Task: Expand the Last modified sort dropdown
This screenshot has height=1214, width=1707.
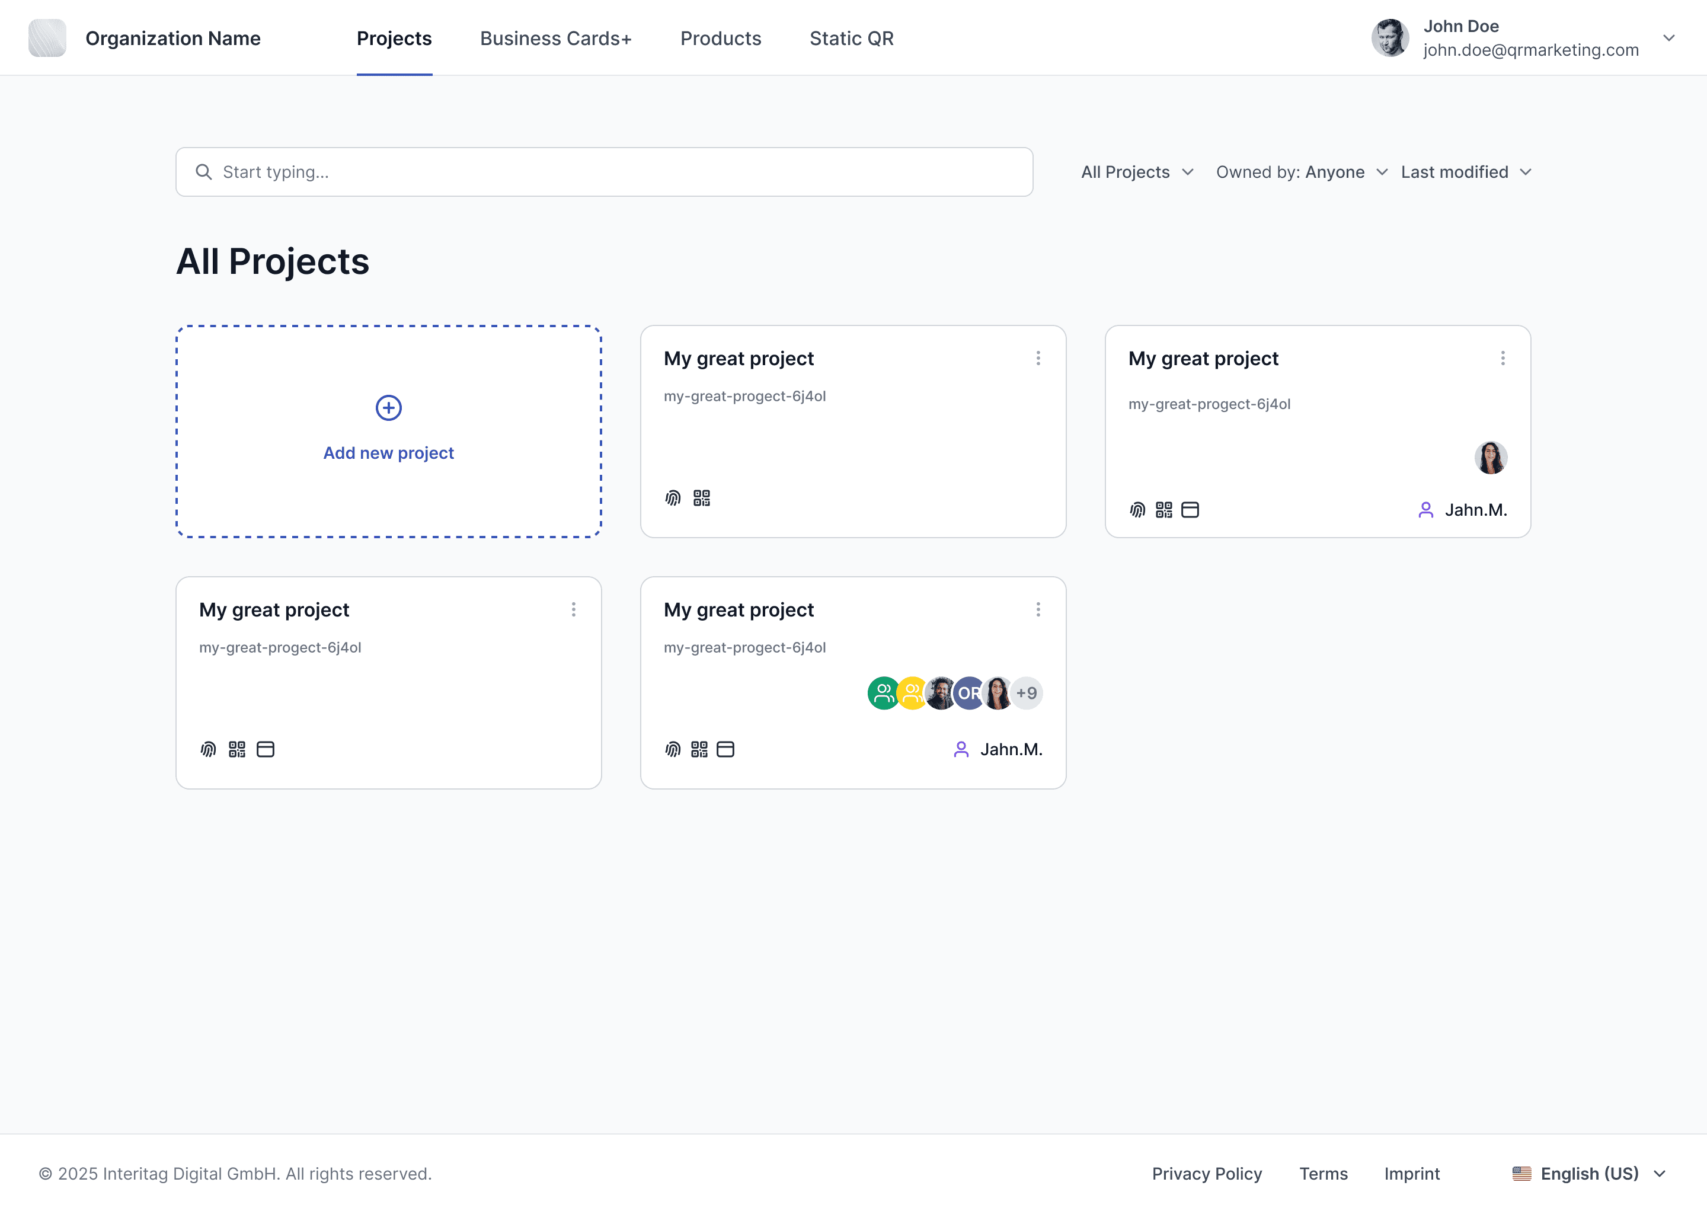Action: 1466,172
